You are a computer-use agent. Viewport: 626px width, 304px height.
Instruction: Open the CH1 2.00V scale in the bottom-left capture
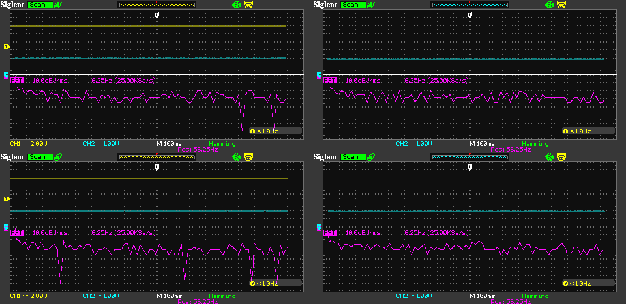pos(29,296)
